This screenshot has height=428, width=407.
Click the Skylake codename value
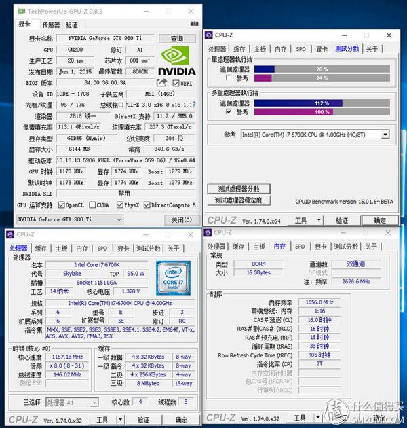pos(72,274)
